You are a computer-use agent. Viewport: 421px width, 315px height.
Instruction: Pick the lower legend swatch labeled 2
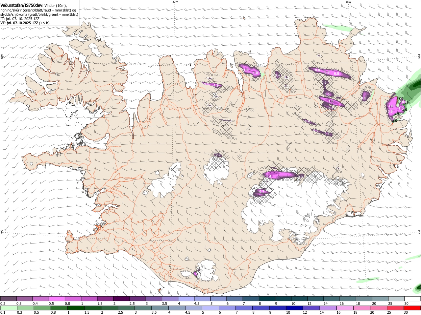coord(109,308)
